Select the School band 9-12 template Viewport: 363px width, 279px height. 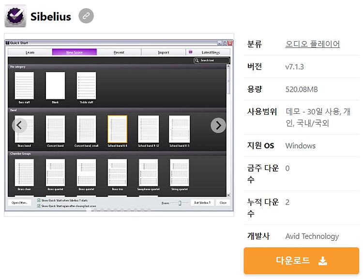149,129
